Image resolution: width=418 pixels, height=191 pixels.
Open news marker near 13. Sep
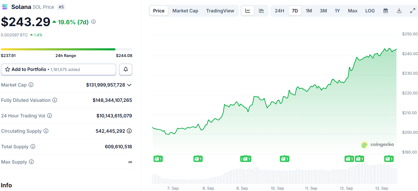[389, 159]
